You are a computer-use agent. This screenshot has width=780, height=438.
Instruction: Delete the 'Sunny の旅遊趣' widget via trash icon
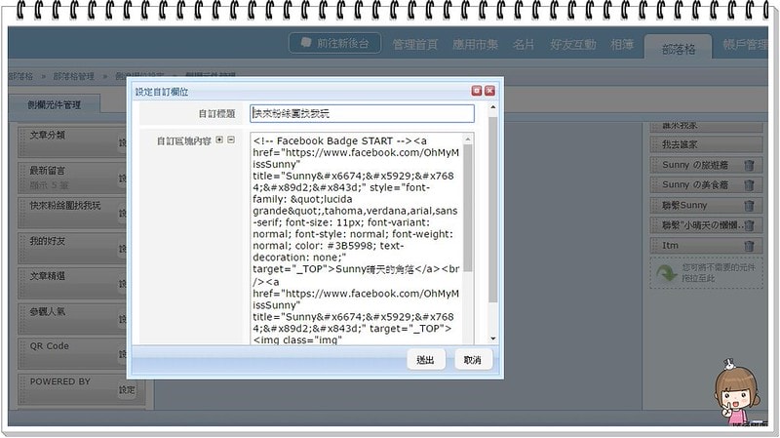[748, 166]
